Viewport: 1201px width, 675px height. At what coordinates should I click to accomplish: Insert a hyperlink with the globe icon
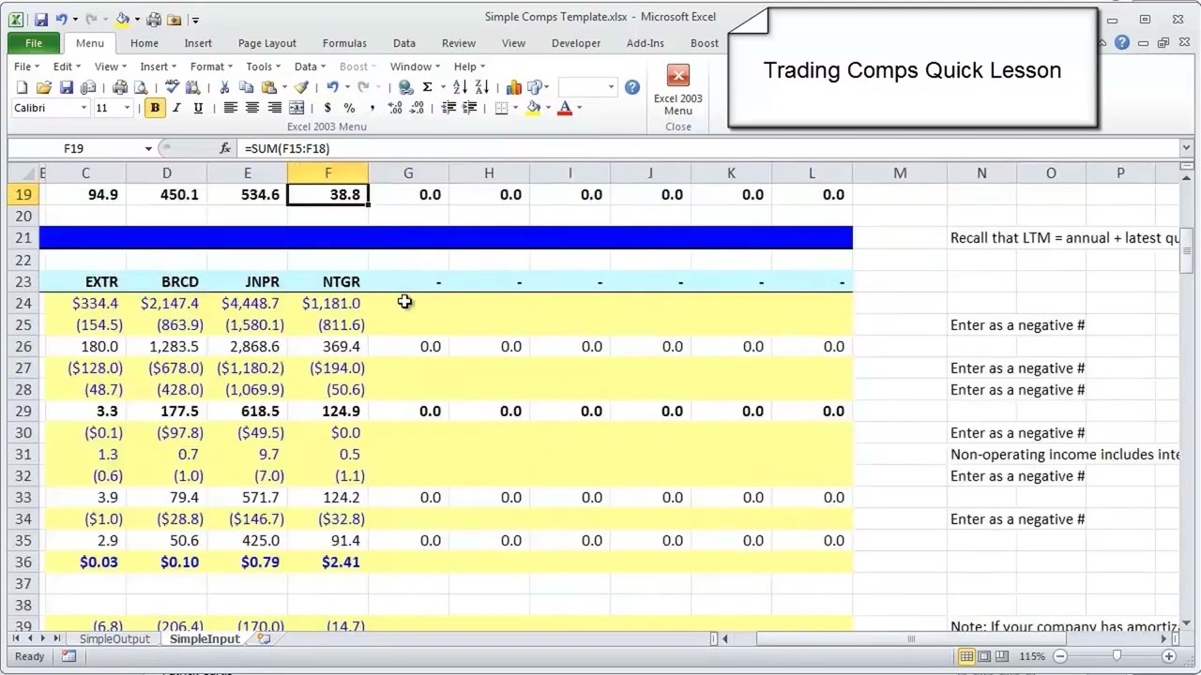click(405, 87)
